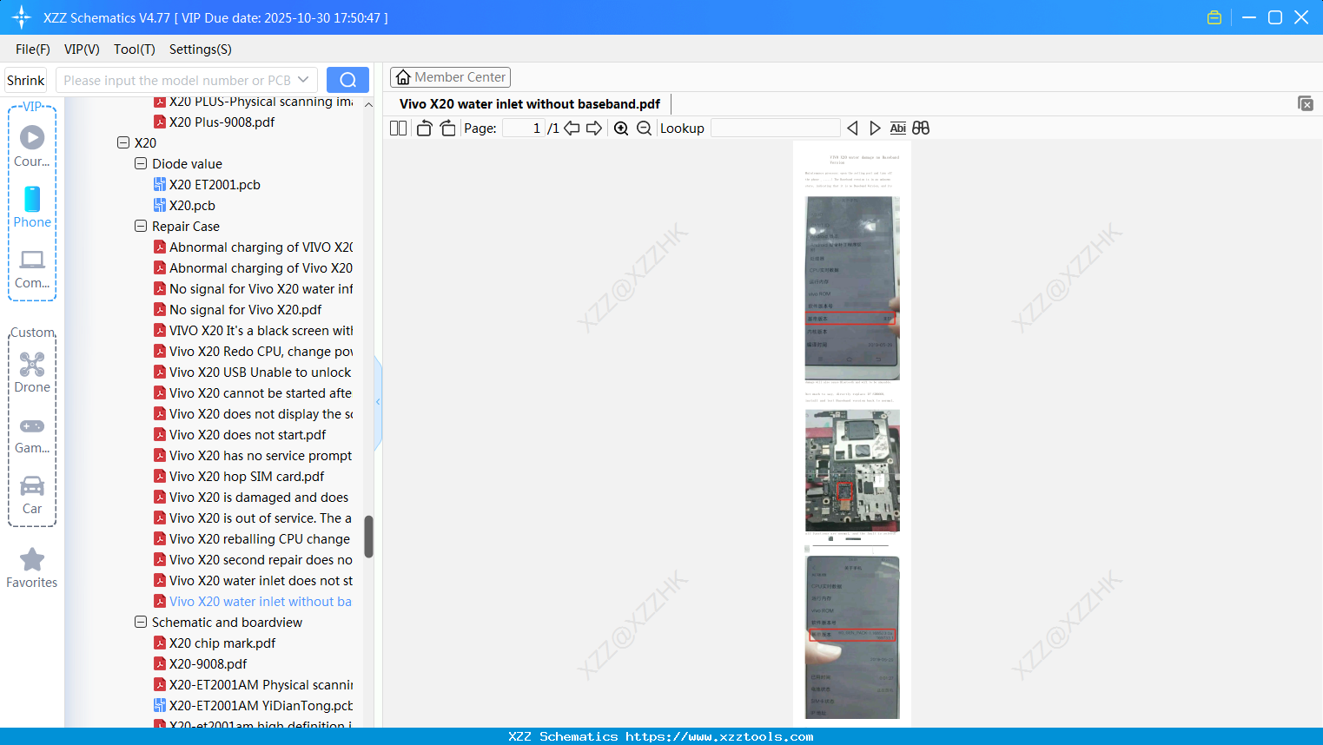1323x745 pixels.
Task: Toggle the Abi whole-word match option
Action: (x=898, y=129)
